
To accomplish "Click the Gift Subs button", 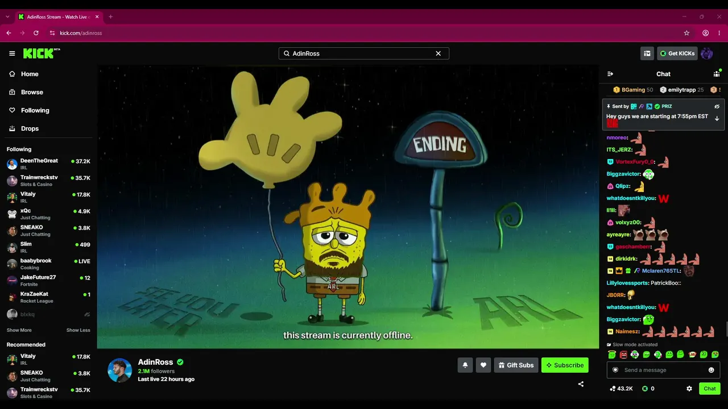I will point(516,365).
